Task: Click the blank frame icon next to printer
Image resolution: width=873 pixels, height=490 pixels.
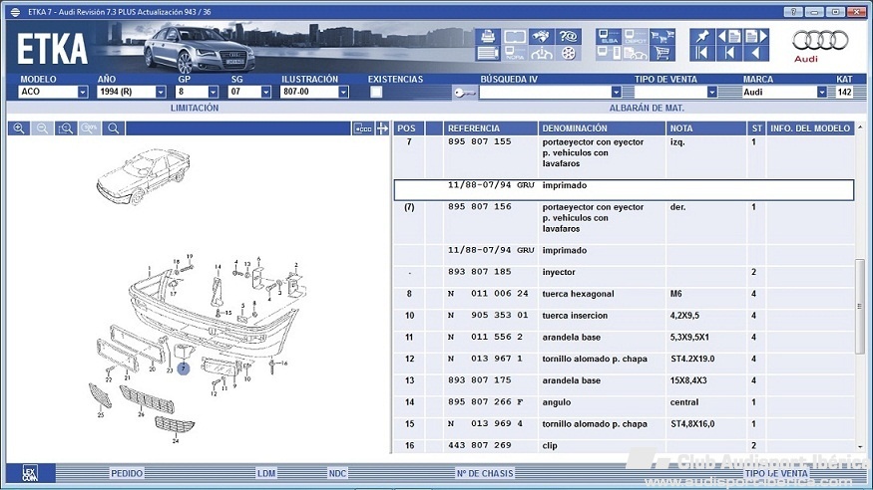Action: coord(515,36)
